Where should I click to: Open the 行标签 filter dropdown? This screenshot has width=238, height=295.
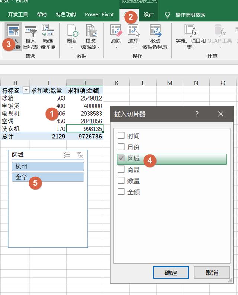pyautogui.click(x=26, y=90)
